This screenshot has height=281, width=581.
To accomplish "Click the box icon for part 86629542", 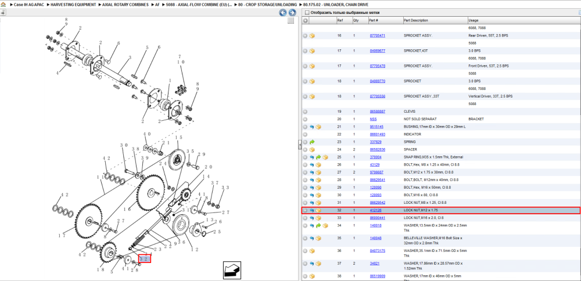I will tap(318, 203).
